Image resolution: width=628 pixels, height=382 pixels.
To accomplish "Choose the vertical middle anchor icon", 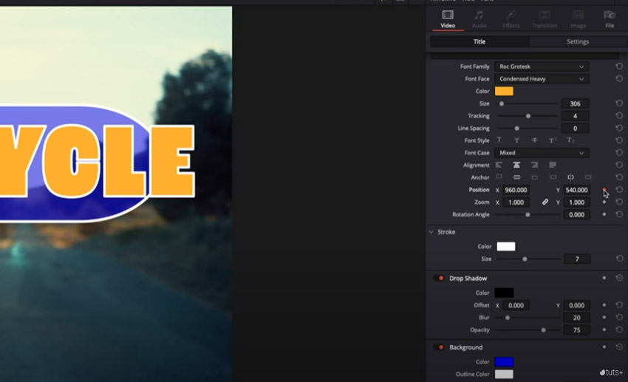I will (516, 177).
